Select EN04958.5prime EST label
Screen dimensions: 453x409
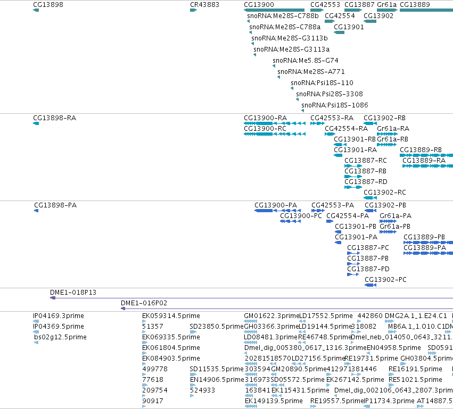point(394,348)
